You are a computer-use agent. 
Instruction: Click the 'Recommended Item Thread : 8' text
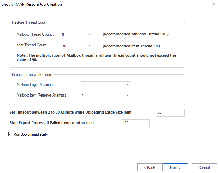click(131, 46)
